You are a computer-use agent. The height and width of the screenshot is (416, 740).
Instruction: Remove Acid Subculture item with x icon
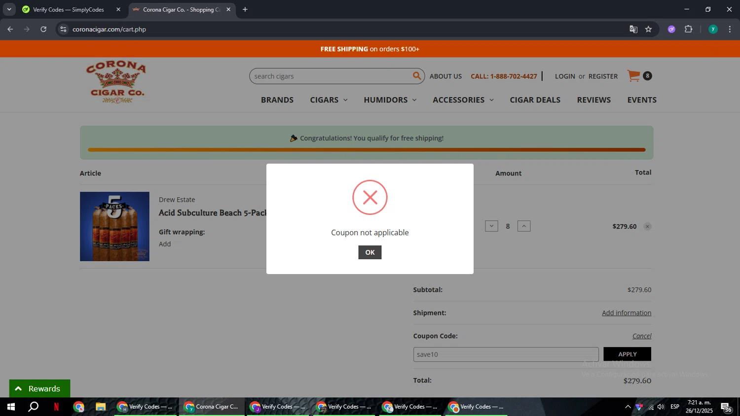(x=647, y=227)
